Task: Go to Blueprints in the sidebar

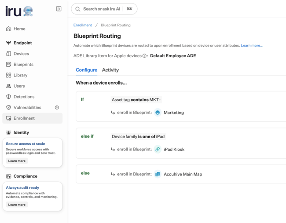Action: tap(23, 64)
